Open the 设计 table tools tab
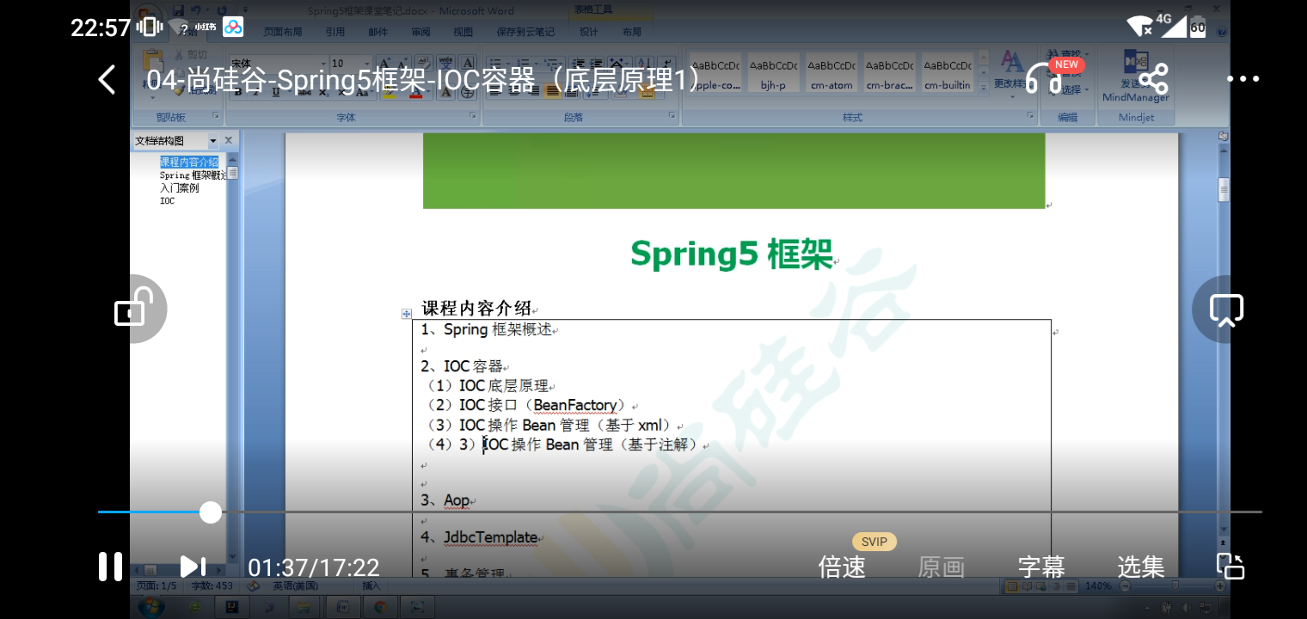 pos(588,32)
